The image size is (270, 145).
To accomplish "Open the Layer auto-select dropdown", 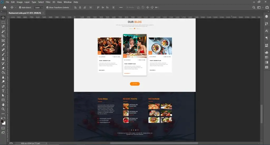I will 39,8.
